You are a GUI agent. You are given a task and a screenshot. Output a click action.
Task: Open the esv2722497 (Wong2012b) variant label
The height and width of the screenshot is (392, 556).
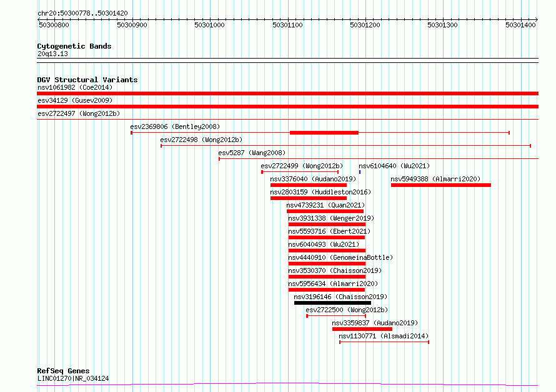(x=79, y=113)
